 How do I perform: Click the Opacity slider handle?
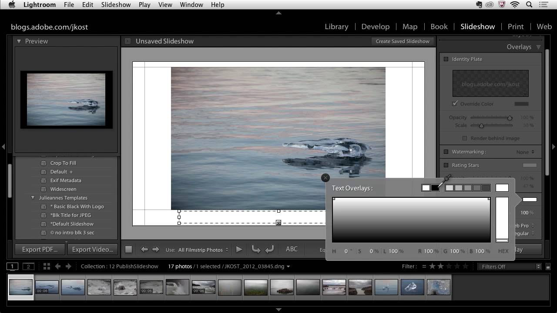(x=510, y=118)
